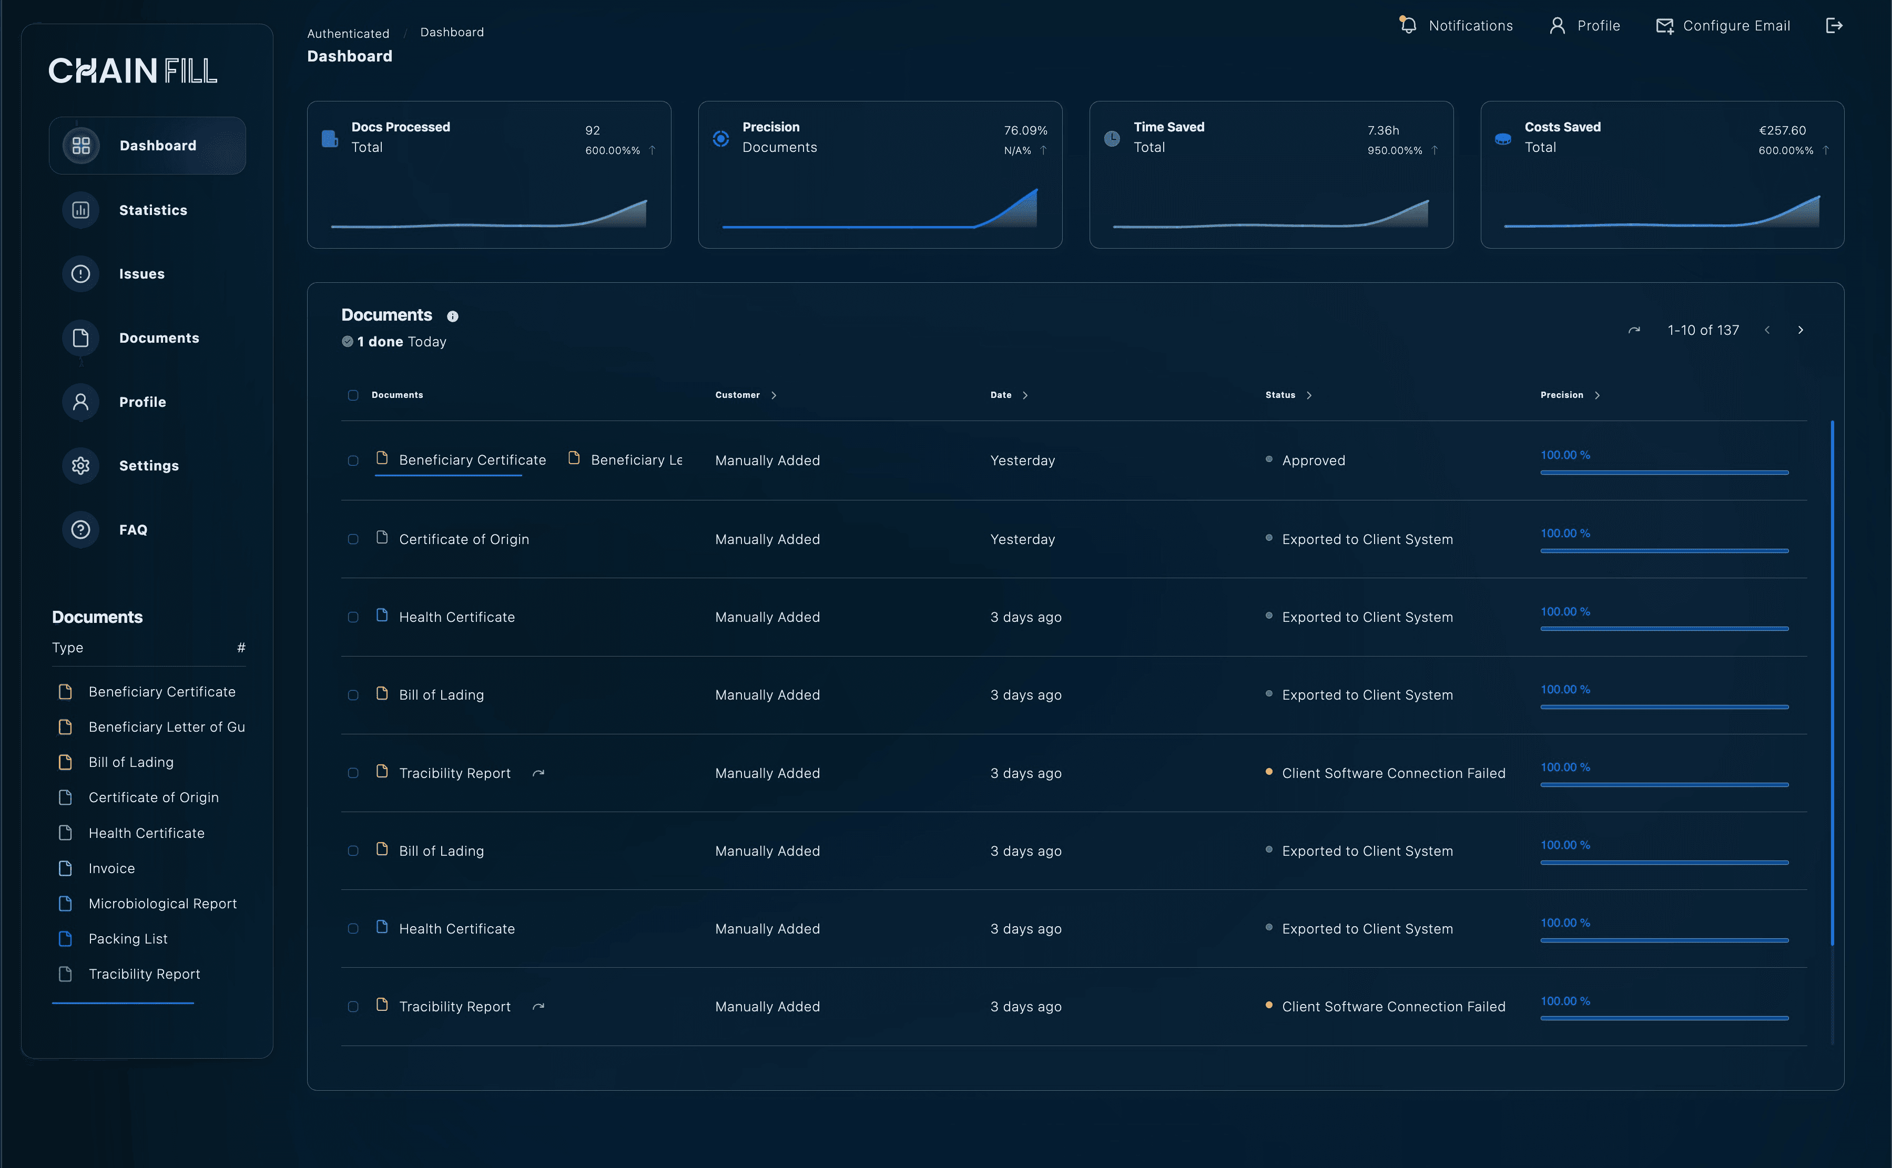The image size is (1892, 1168).
Task: Click Packing List file icon in type list
Action: [66, 939]
